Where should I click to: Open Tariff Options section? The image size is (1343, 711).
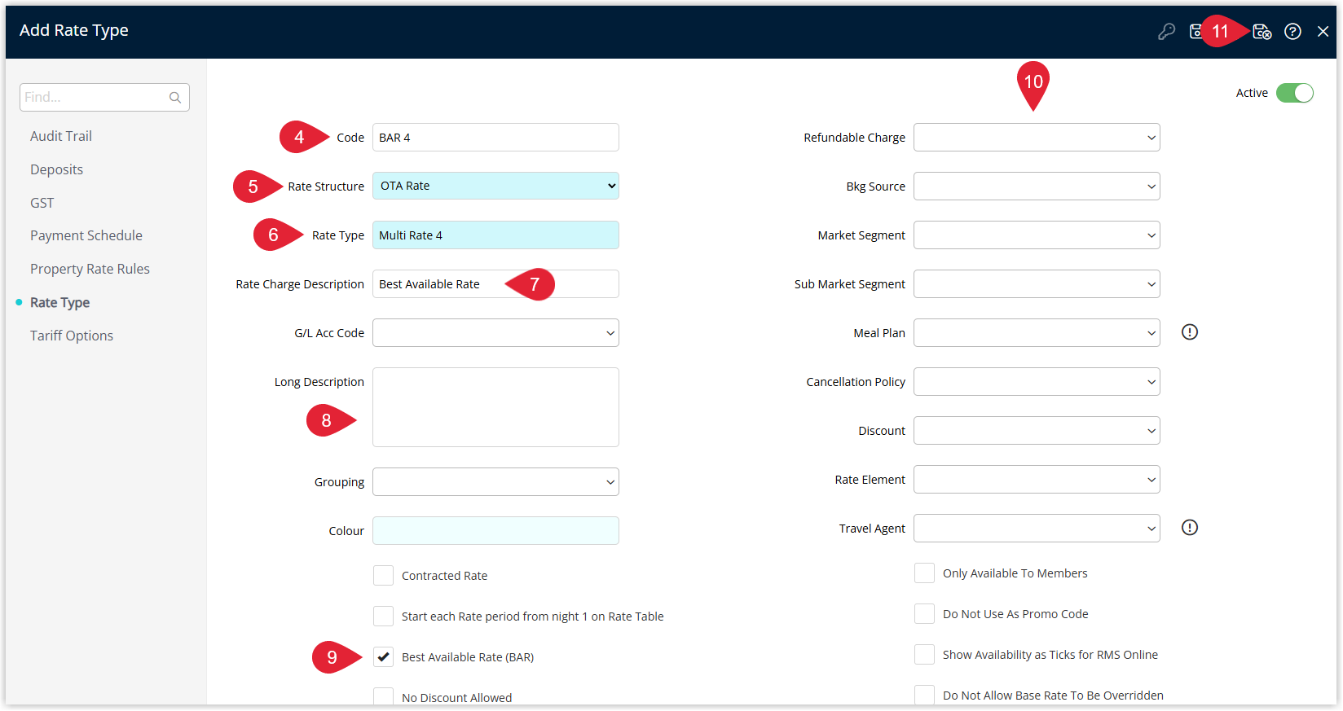[x=72, y=336]
